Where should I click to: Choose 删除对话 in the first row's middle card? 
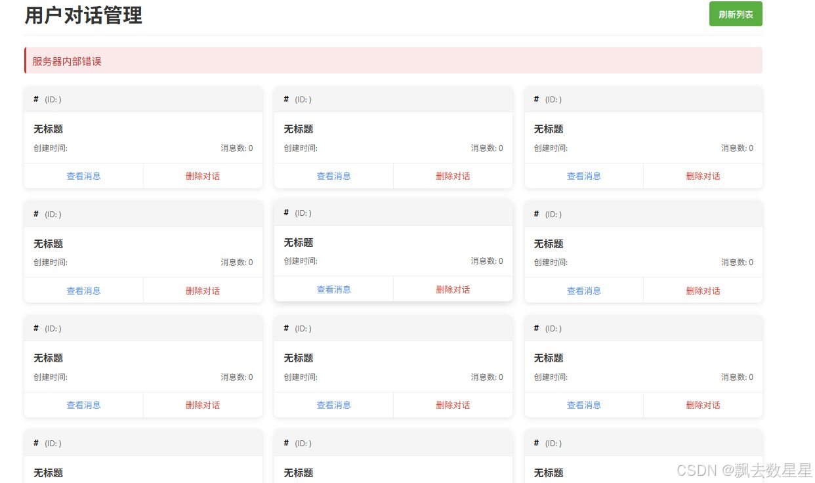tap(453, 176)
